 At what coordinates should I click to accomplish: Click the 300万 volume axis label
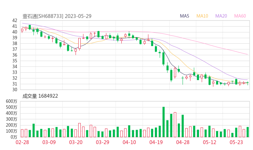(12, 119)
